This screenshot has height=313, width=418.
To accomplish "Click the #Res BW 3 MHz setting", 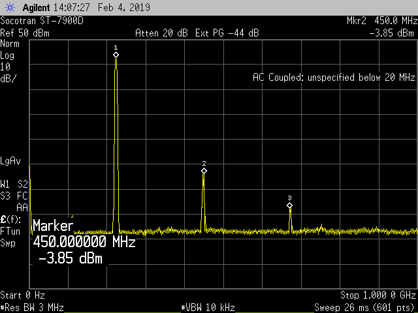I will pos(32,308).
